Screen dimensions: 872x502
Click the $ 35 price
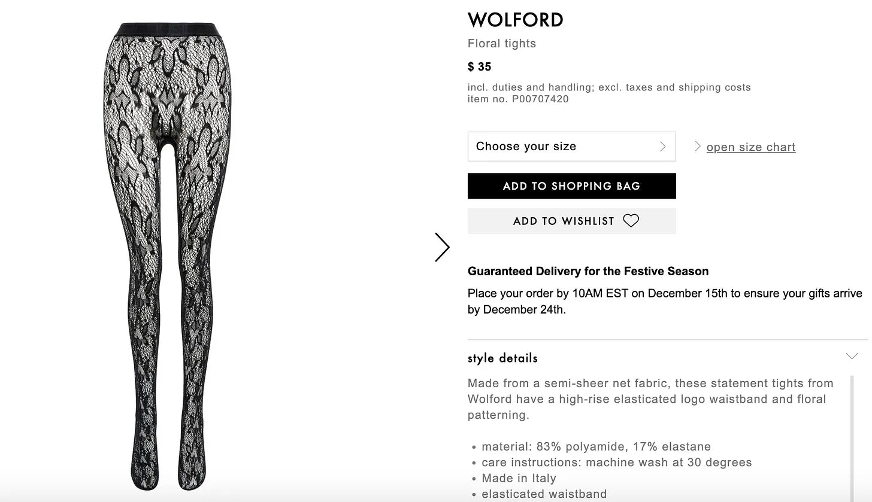pos(479,66)
